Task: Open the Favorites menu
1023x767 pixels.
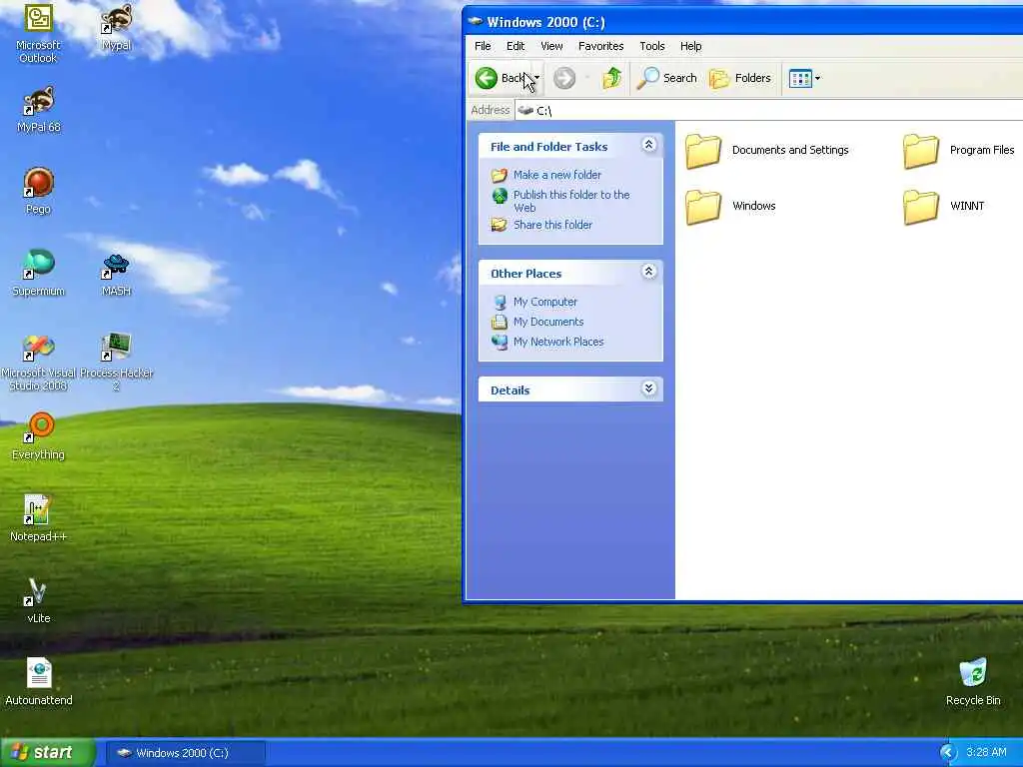Action: (x=600, y=46)
